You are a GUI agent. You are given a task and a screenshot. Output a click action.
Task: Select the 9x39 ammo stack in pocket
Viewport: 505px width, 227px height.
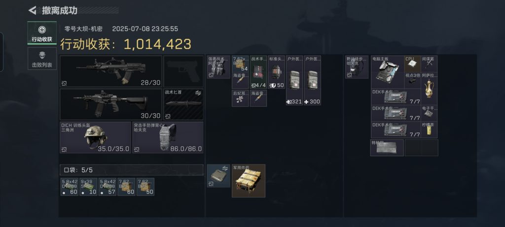[88, 187]
